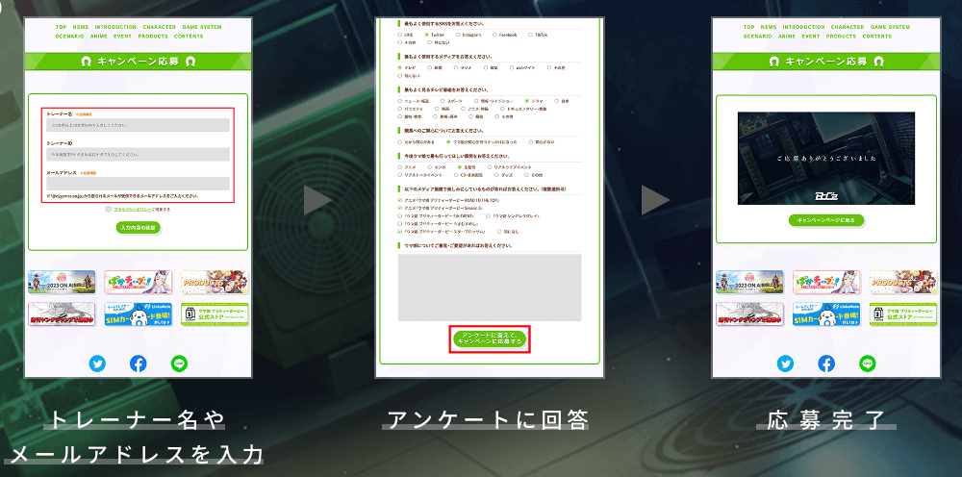
Task: Select the LINE radio option in survey
Action: pyautogui.click(x=400, y=35)
